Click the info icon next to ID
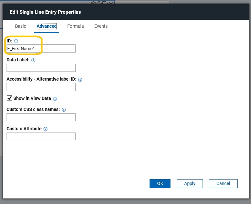The height and width of the screenshot is (204, 251). 16,41
